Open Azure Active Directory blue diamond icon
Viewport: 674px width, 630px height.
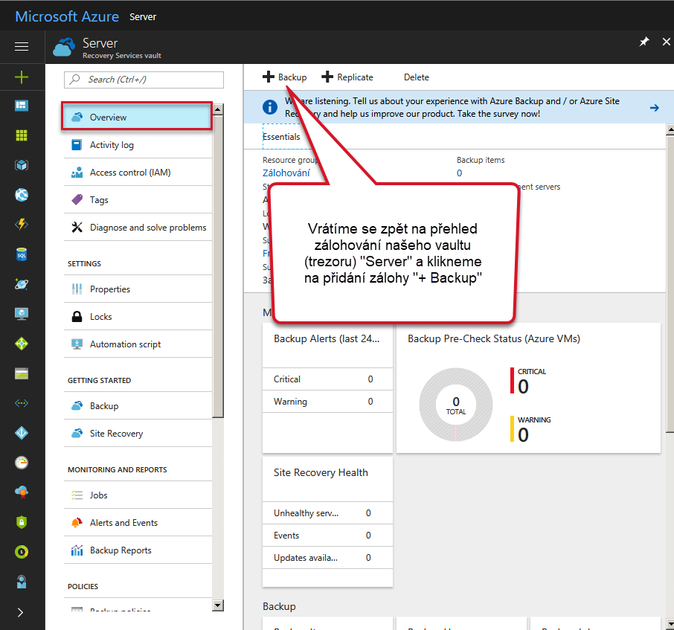22,433
